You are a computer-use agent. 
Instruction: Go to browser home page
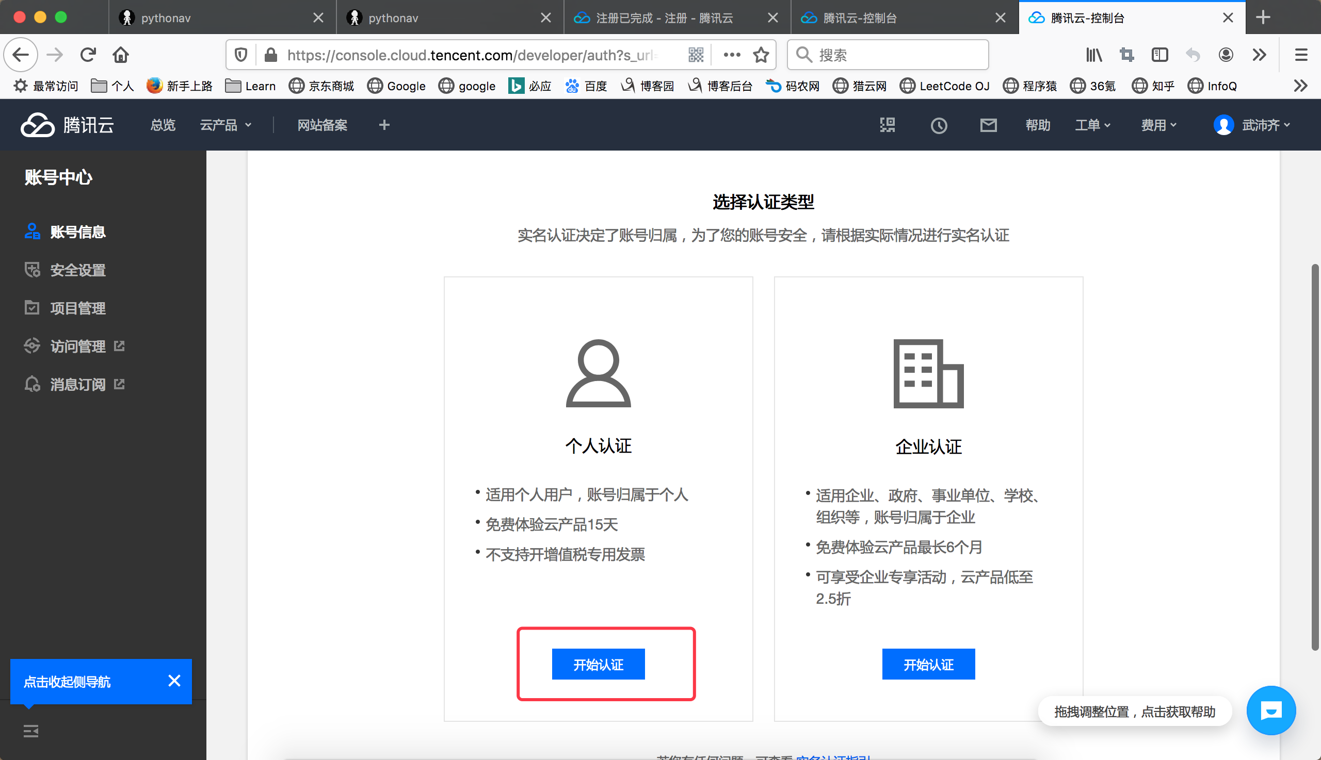click(x=121, y=55)
